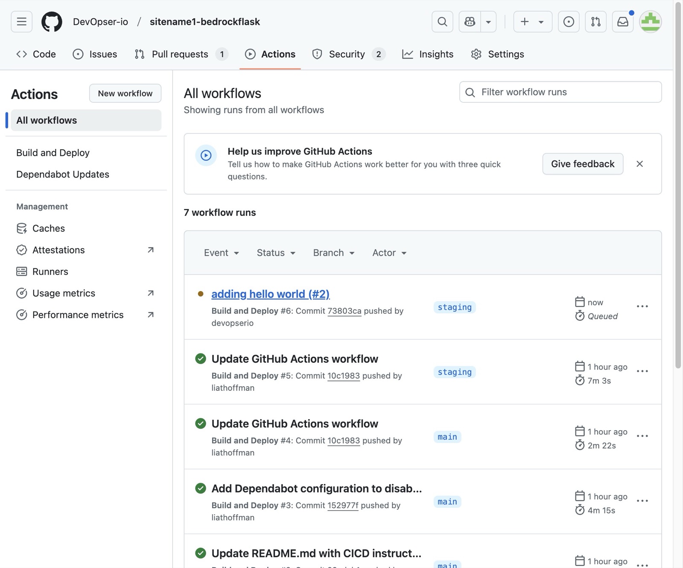This screenshot has height=568, width=683.
Task: Expand the Event filter dropdown
Action: point(221,253)
